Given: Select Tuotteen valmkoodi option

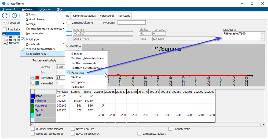Looking at the screenshot, I should (x=86, y=63).
